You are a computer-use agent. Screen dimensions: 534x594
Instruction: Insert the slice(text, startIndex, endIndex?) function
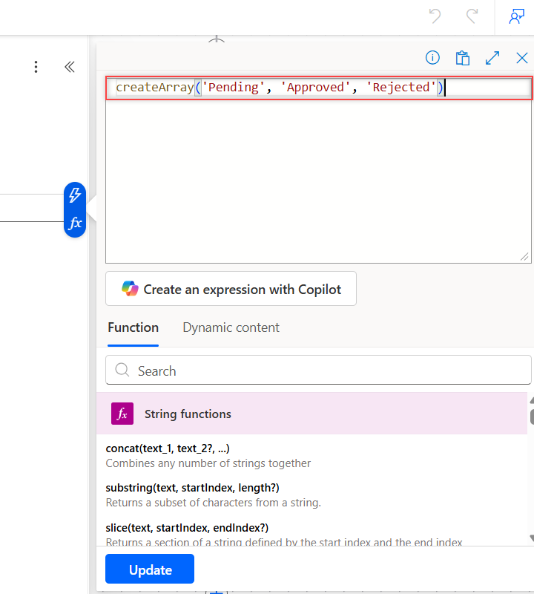coord(187,528)
